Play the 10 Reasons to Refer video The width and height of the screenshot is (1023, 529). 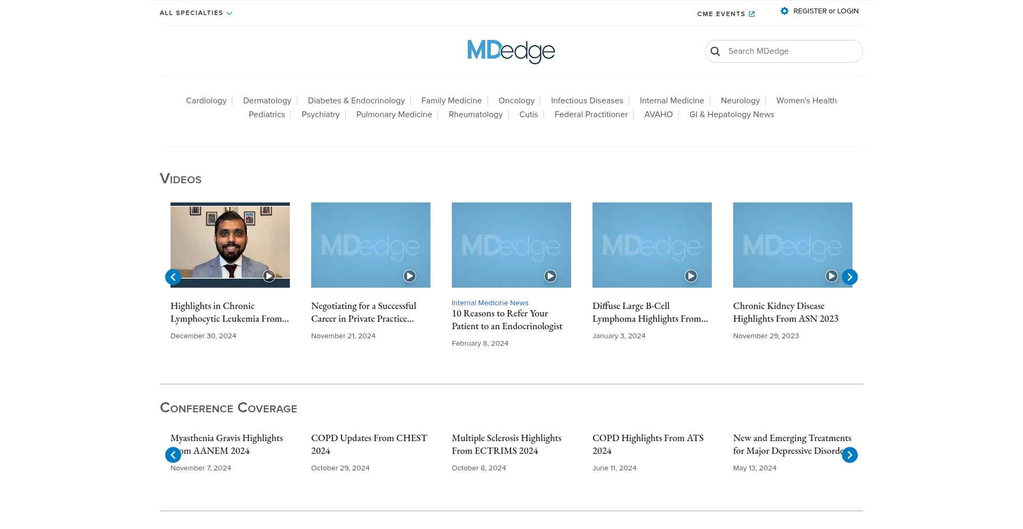[x=550, y=276]
